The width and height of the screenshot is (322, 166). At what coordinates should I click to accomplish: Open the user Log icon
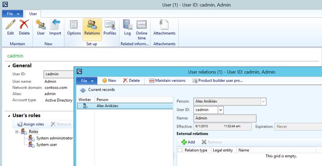click(x=128, y=24)
